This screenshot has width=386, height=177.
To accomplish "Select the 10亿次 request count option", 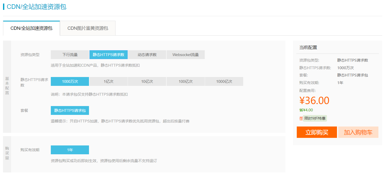I will click(147, 82).
